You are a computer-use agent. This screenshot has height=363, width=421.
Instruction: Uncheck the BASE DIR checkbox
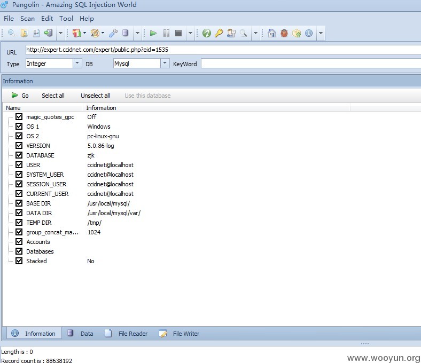[x=19, y=203]
